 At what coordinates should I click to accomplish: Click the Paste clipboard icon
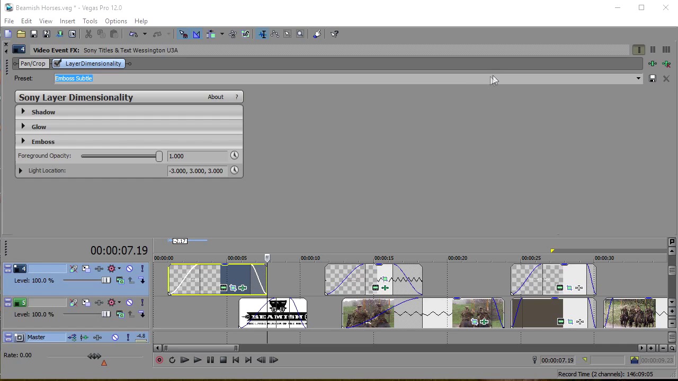click(114, 34)
